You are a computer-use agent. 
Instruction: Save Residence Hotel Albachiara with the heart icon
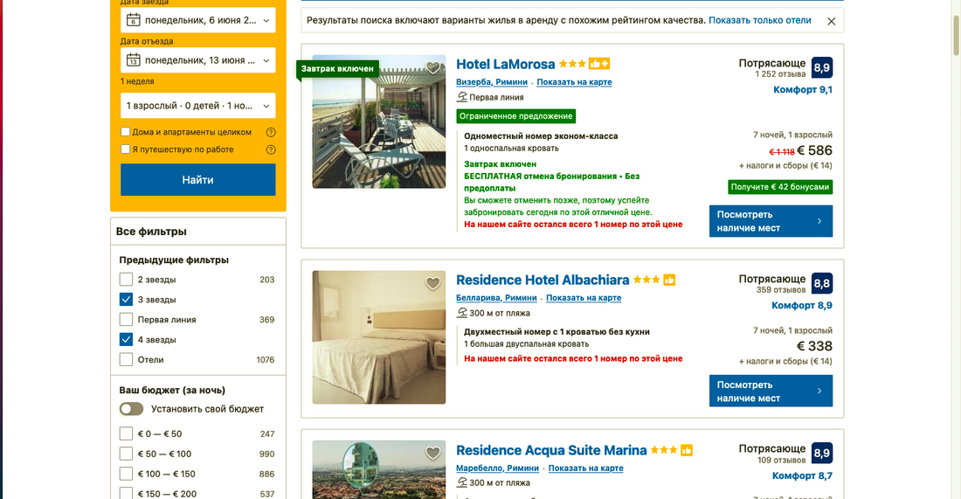click(432, 282)
